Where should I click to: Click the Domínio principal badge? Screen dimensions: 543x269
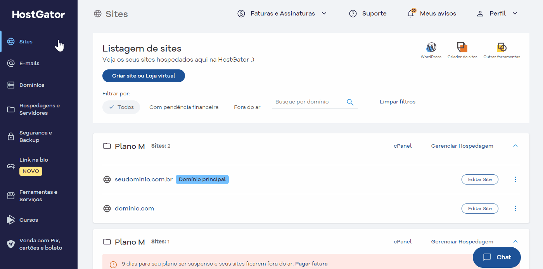202,179
